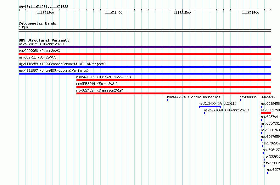
Task: Open the nsv5650331 variant label
Action: click(x=270, y=123)
